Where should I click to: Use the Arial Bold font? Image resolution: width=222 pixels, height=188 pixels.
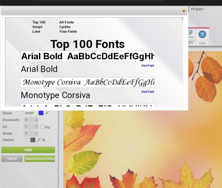tap(148, 66)
